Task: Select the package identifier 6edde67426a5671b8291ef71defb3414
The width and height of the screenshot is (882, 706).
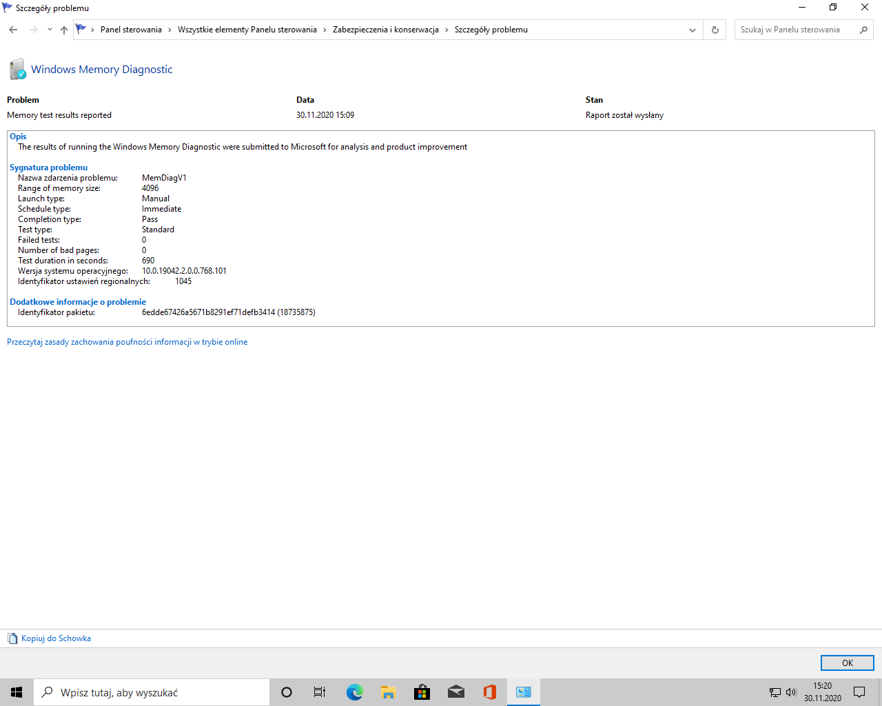Action: [208, 312]
